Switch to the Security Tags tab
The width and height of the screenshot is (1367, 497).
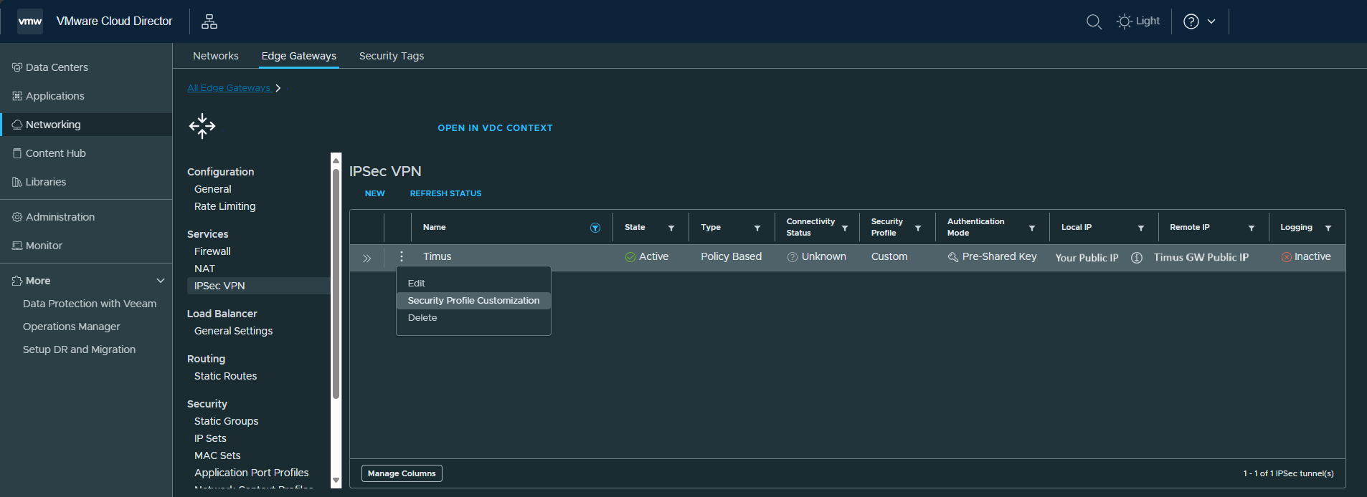coord(392,56)
